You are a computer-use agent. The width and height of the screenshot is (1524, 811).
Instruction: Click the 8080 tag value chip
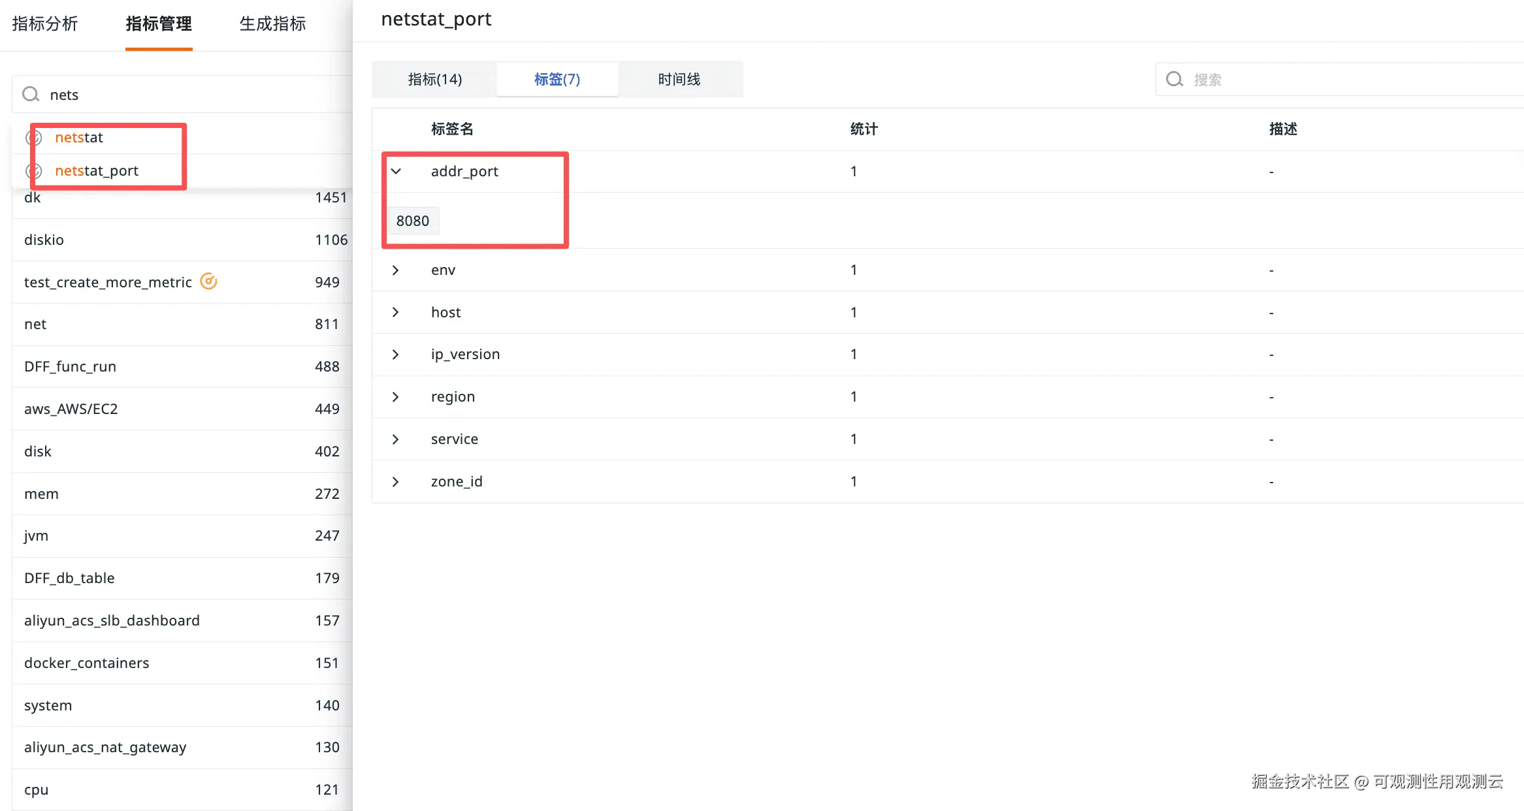(x=412, y=221)
